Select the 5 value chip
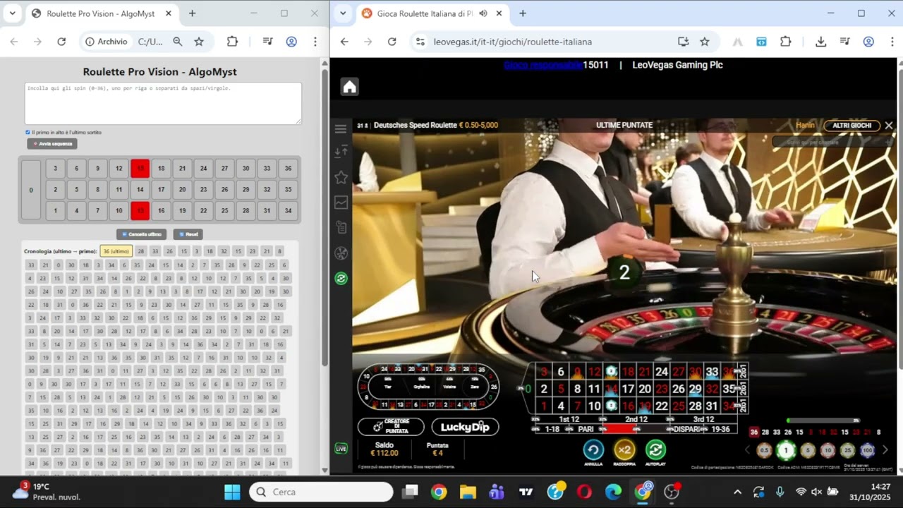The width and height of the screenshot is (903, 508). tap(808, 450)
